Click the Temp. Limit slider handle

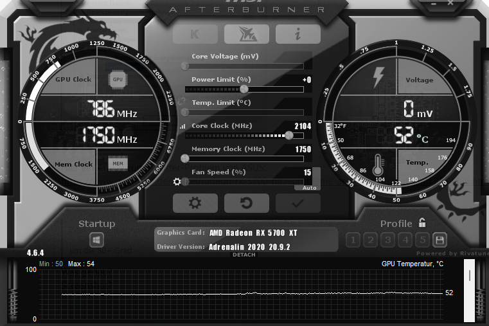pyautogui.click(x=185, y=113)
